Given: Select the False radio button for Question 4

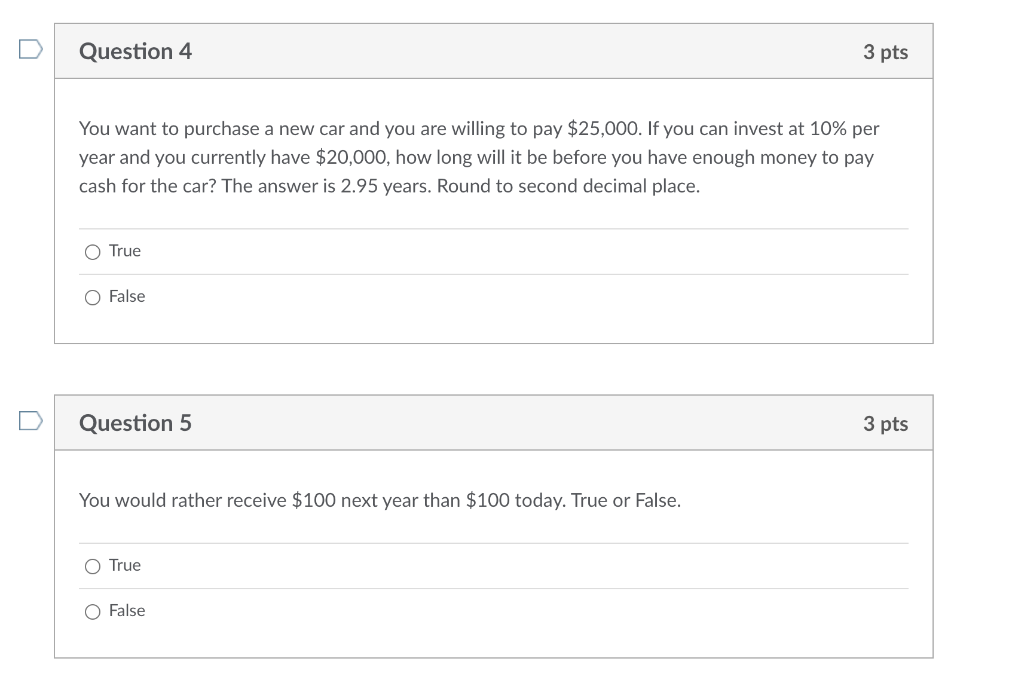Looking at the screenshot, I should click(93, 298).
